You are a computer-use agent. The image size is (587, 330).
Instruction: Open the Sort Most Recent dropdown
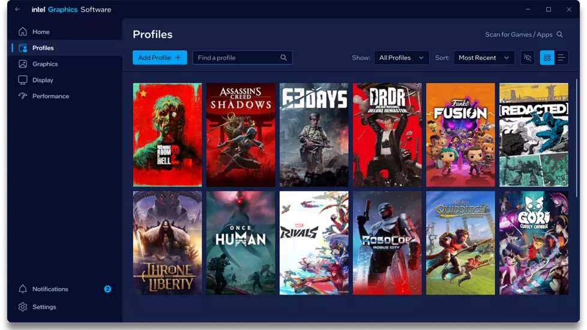coord(484,58)
